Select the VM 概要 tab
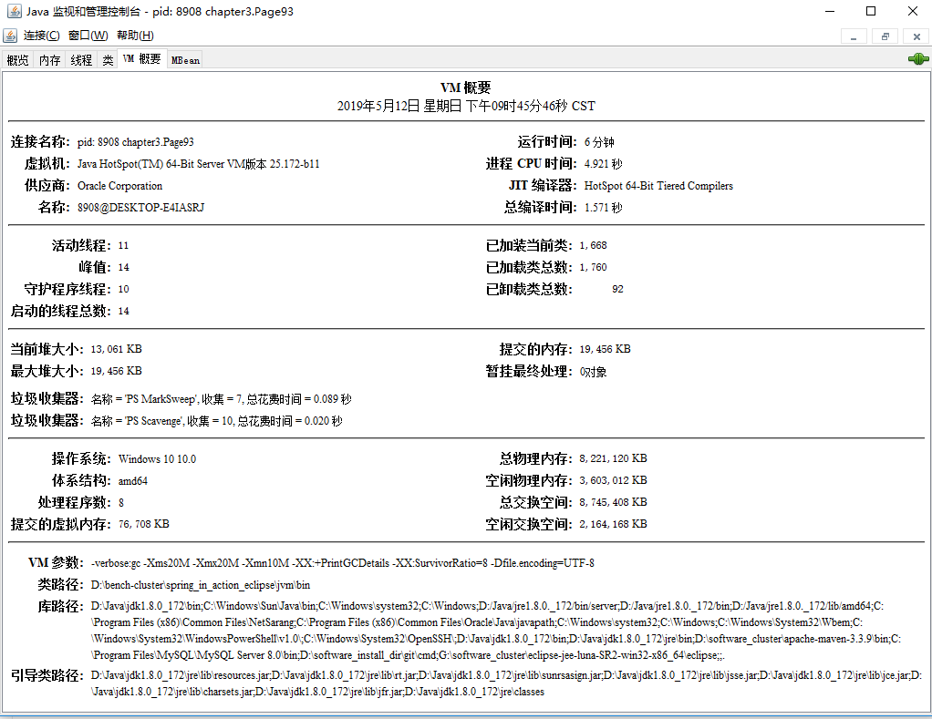The image size is (932, 719). pyautogui.click(x=142, y=59)
